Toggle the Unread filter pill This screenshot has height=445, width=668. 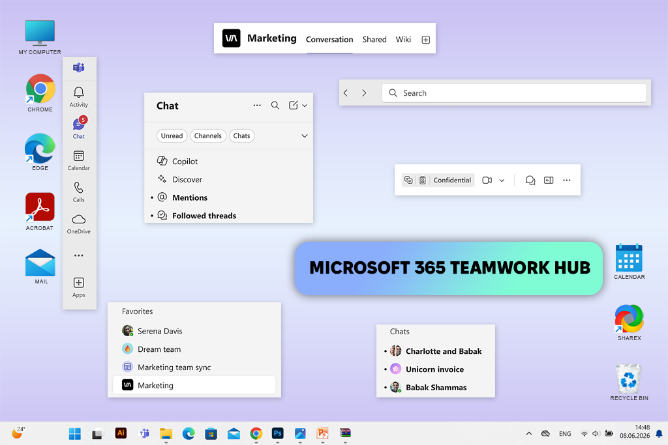[x=172, y=136]
